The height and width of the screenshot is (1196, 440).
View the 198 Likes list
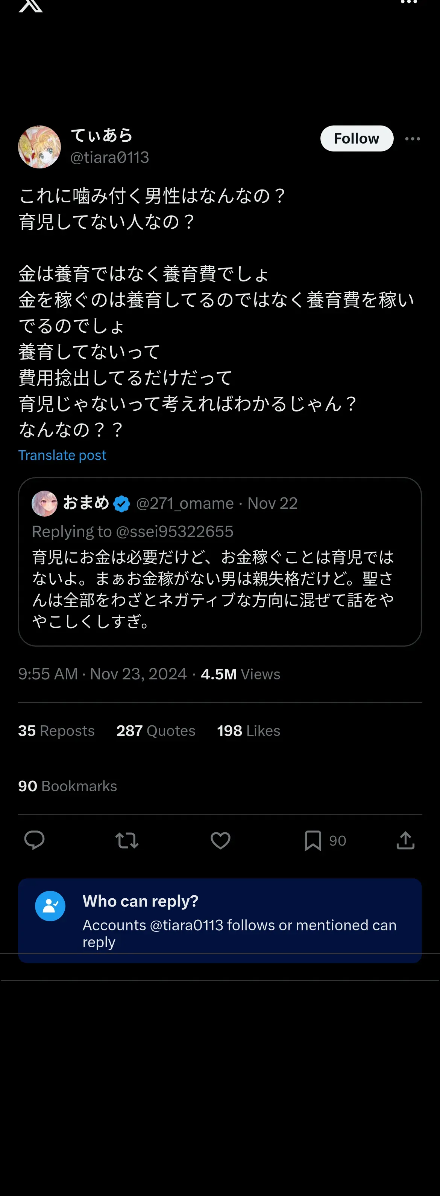249,730
